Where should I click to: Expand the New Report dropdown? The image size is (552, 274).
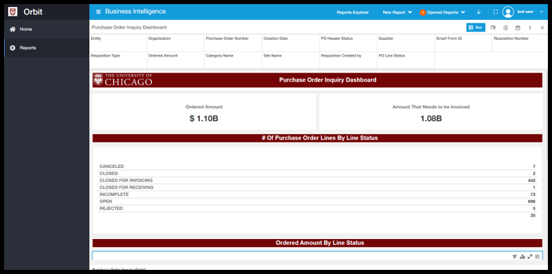[x=397, y=12]
